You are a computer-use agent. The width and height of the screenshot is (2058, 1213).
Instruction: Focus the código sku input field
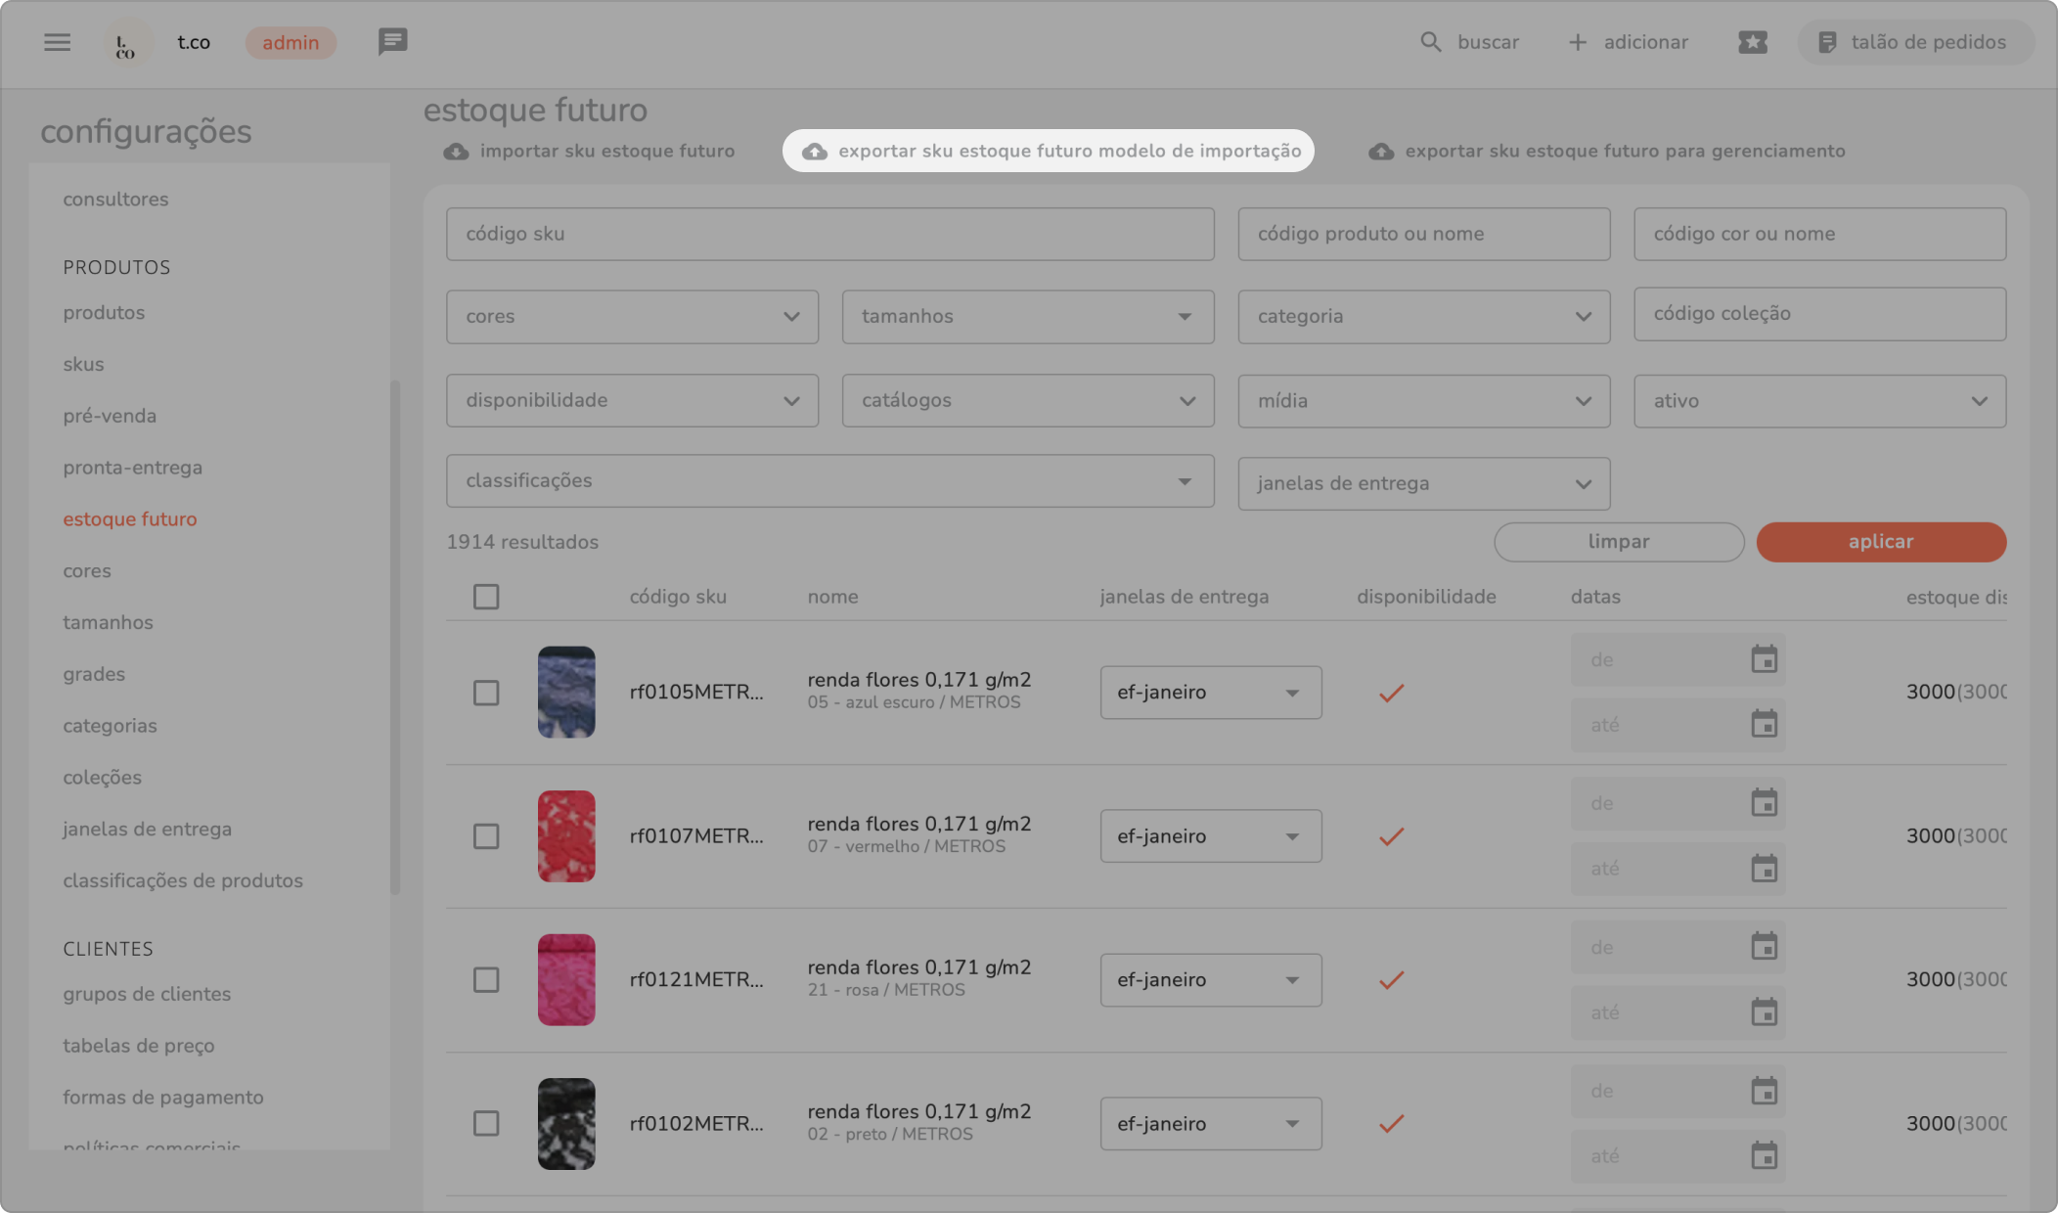pos(829,234)
